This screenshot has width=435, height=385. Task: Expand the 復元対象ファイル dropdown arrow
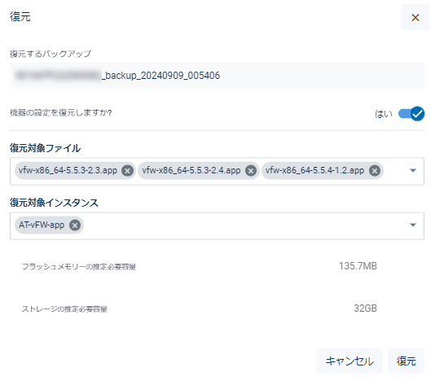413,170
